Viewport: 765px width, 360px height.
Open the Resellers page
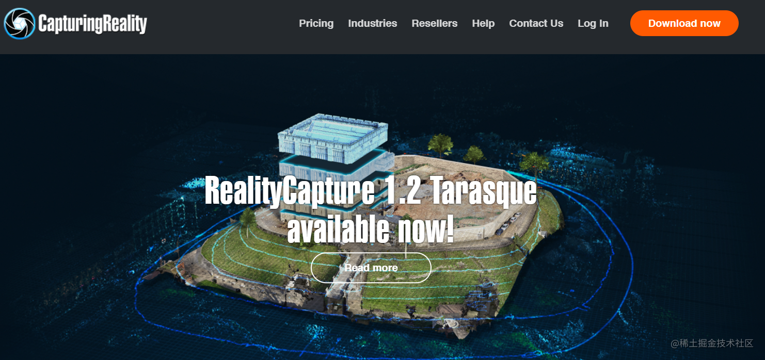(435, 23)
